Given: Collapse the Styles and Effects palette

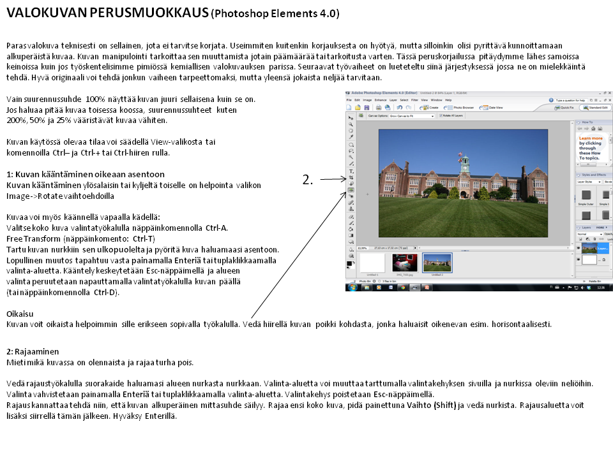Looking at the screenshot, I should point(579,175).
